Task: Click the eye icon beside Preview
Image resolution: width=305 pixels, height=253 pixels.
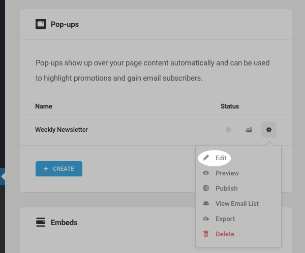Action: click(x=206, y=173)
